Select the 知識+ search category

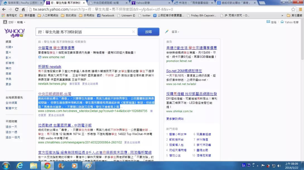pyautogui.click(x=9, y=47)
